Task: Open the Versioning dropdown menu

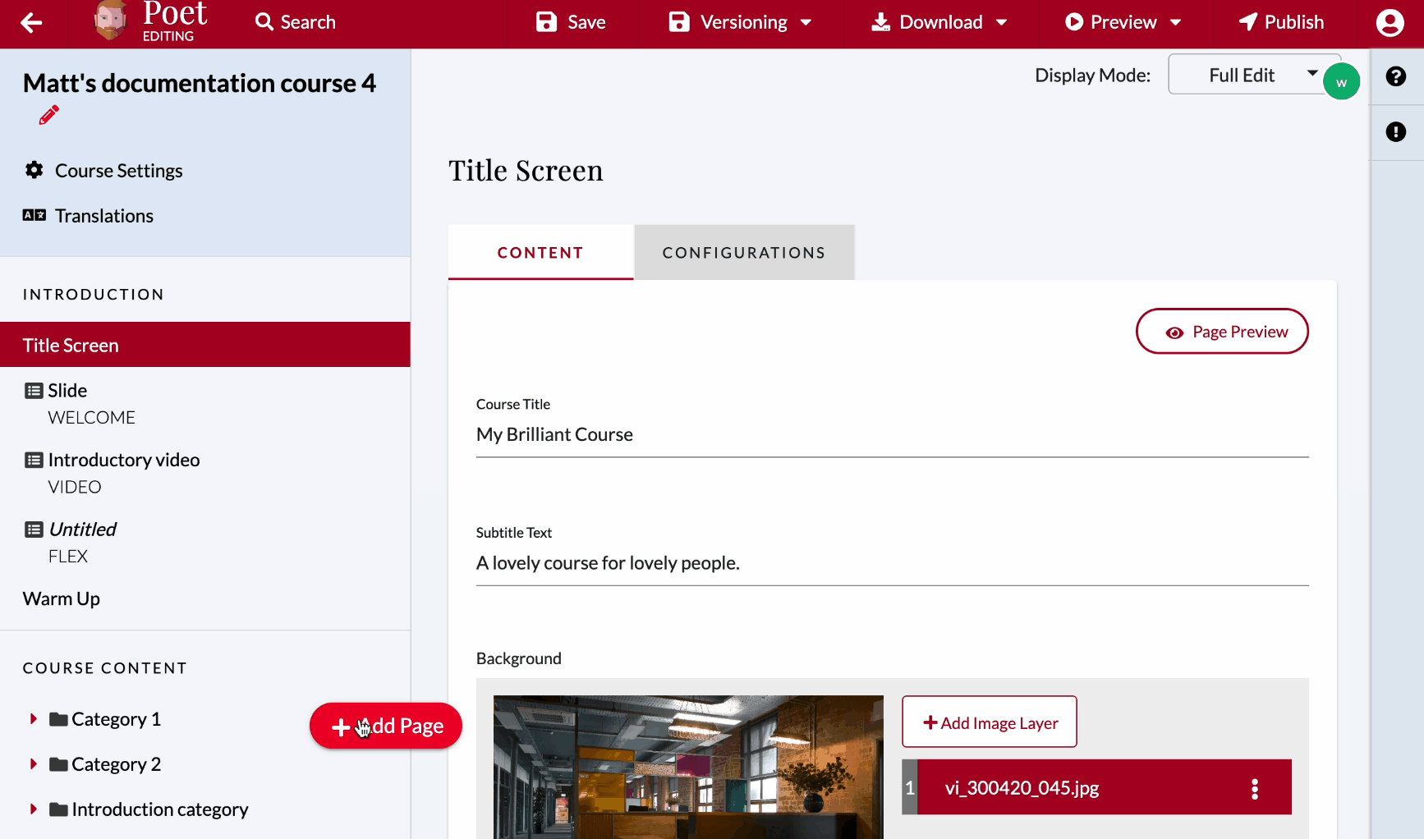Action: [742, 22]
